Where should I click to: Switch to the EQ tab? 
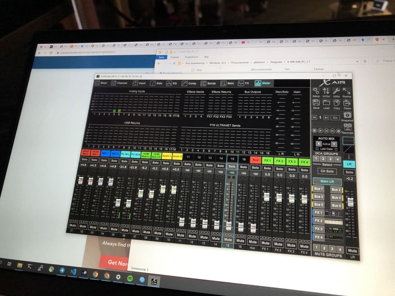(172, 83)
